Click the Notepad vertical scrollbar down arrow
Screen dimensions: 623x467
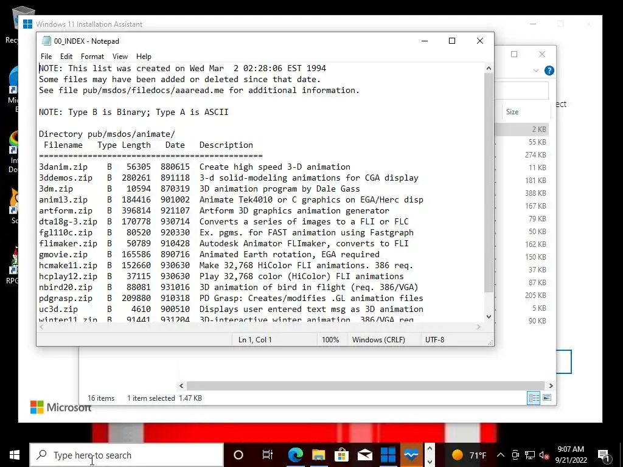(489, 316)
